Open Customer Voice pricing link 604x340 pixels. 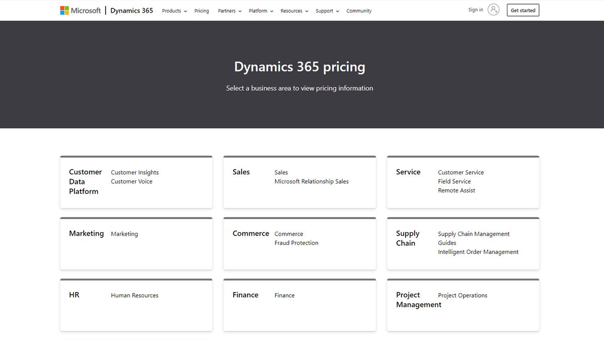tap(131, 181)
